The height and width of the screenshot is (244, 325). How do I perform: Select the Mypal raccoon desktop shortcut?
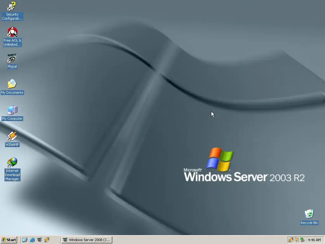click(12, 61)
